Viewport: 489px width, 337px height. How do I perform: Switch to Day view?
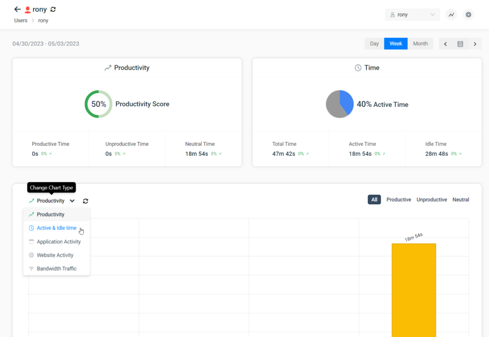pyautogui.click(x=374, y=44)
